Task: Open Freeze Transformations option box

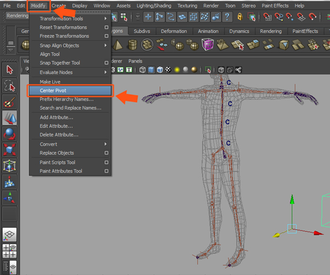Action: (x=107, y=36)
